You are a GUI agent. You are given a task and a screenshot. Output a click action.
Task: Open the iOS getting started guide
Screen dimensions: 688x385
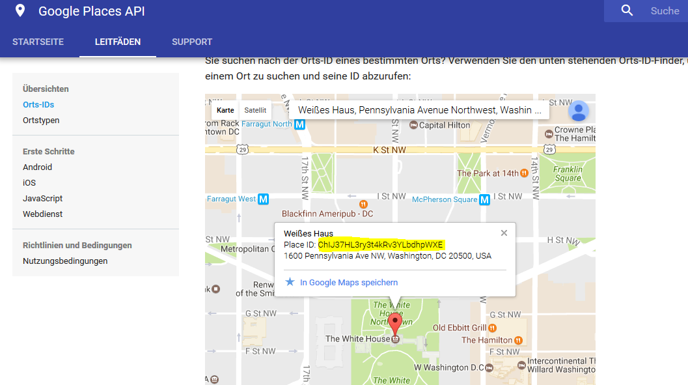(29, 182)
